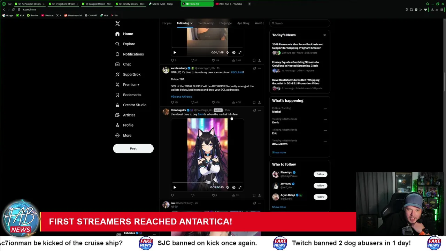This screenshot has height=251, width=446.
Task: Switch to the Mia Ko Pump browser tab
Action: click(164, 4)
